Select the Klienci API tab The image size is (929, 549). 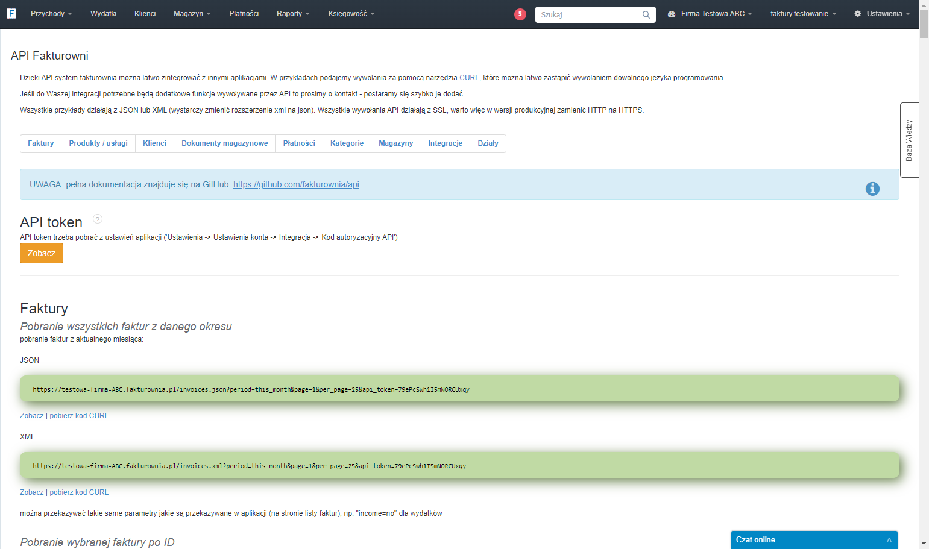[x=155, y=143]
